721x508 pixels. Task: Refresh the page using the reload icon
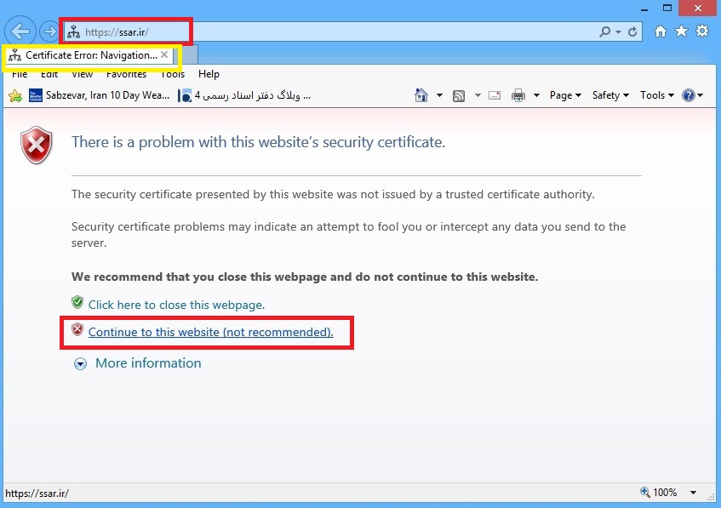pos(632,32)
